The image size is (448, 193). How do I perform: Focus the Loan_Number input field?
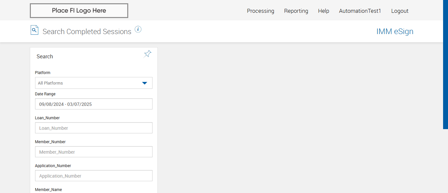(94, 128)
